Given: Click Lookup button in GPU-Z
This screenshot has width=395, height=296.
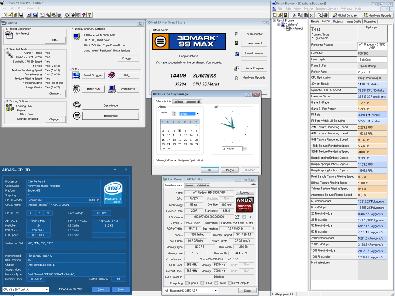Looking at the screenshot, I should pos(245,192).
